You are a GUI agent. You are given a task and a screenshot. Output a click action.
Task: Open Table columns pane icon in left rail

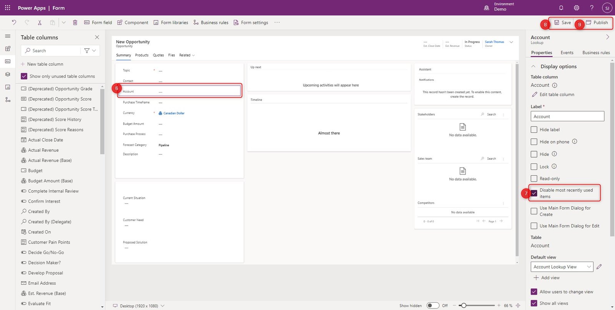[8, 61]
